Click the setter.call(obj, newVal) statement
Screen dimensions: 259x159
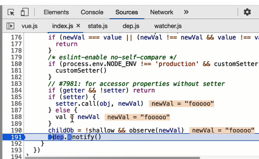99,104
